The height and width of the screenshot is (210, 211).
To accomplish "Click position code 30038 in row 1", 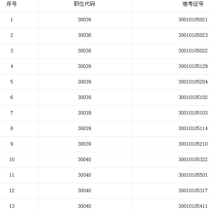I will [x=85, y=20].
